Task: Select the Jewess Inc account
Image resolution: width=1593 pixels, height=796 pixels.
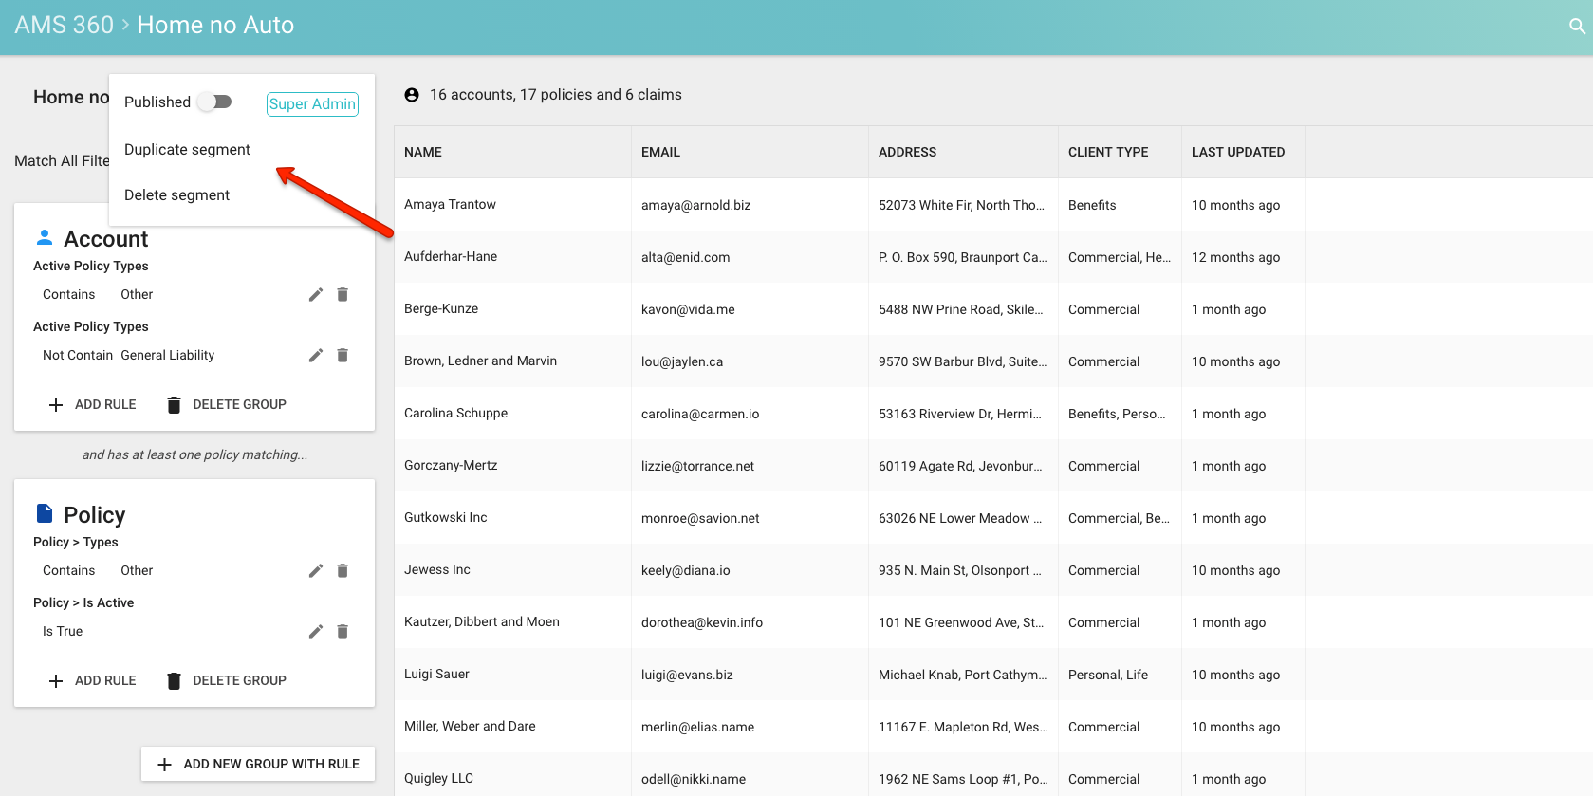Action: pos(436,570)
